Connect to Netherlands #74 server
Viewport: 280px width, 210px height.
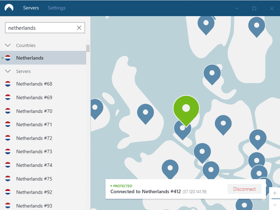(43, 165)
